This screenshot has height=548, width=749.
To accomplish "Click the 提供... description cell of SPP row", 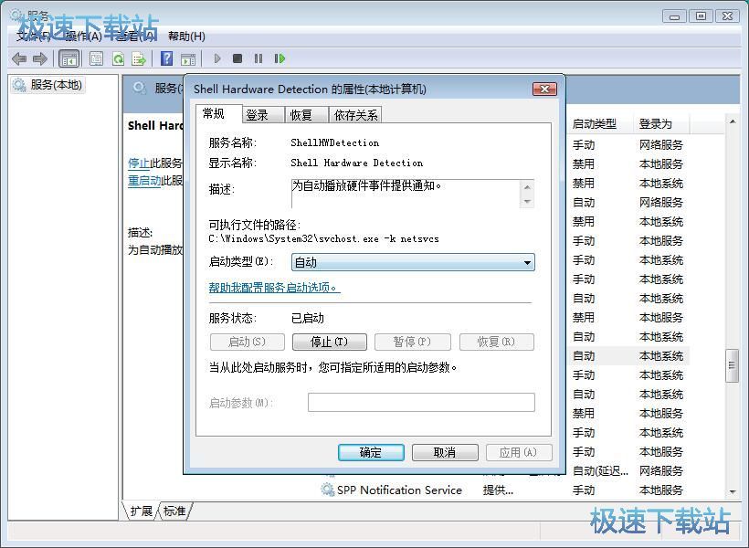I will coord(498,490).
